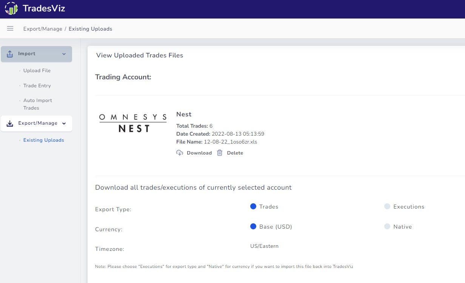
Task: Click the Export/Manage download icon
Action: click(x=10, y=124)
